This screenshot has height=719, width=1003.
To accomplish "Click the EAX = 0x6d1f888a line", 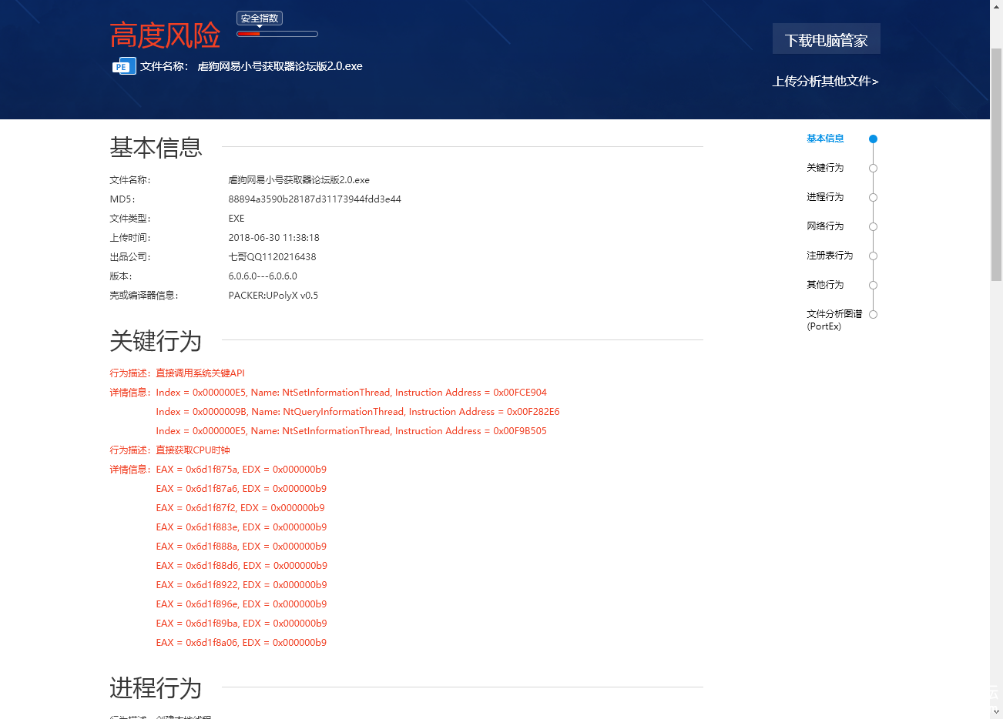I will 241,547.
